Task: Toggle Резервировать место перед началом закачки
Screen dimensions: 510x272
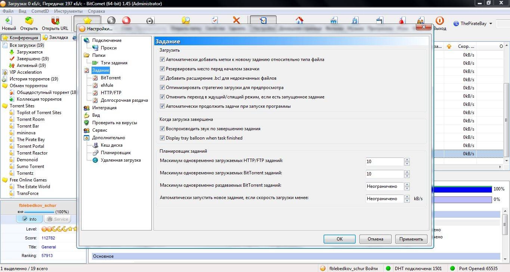Action: 162,69
